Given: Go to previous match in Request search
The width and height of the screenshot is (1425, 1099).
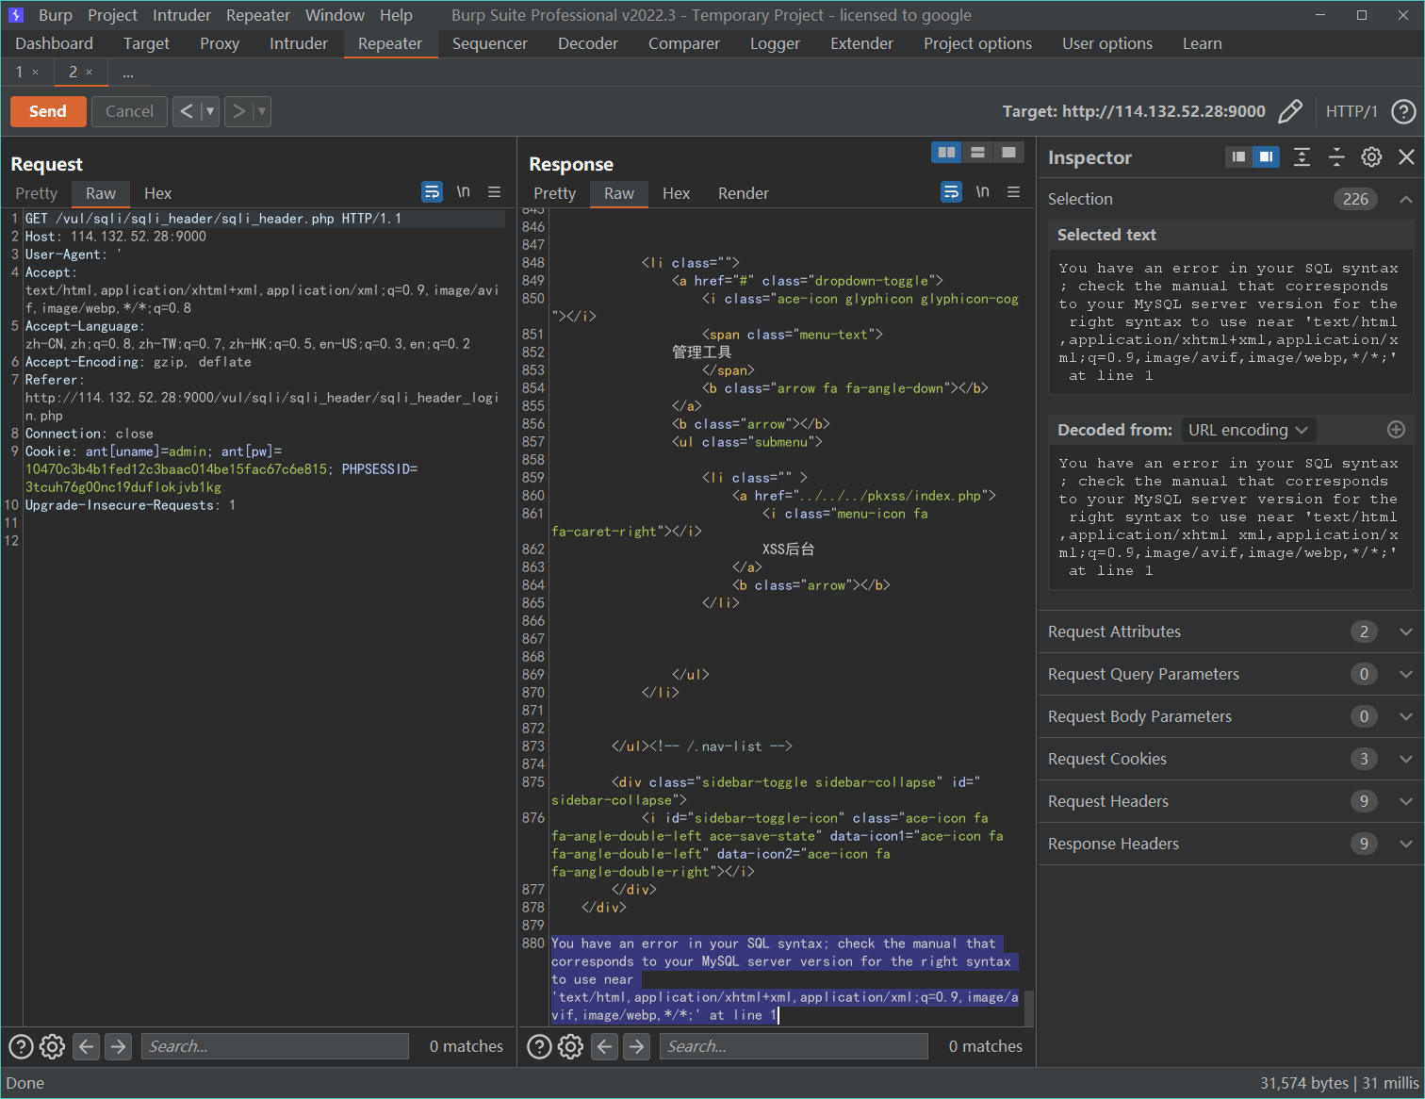Looking at the screenshot, I should tap(86, 1046).
